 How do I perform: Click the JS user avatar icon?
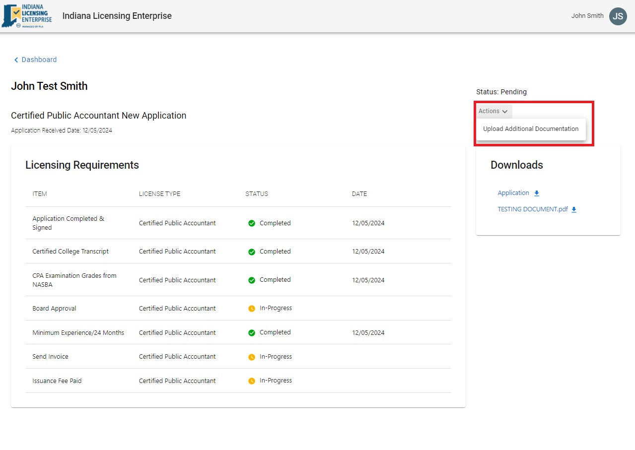tap(618, 16)
